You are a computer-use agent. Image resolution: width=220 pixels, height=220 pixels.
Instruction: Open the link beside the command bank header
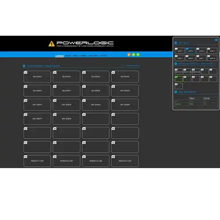(x=132, y=66)
